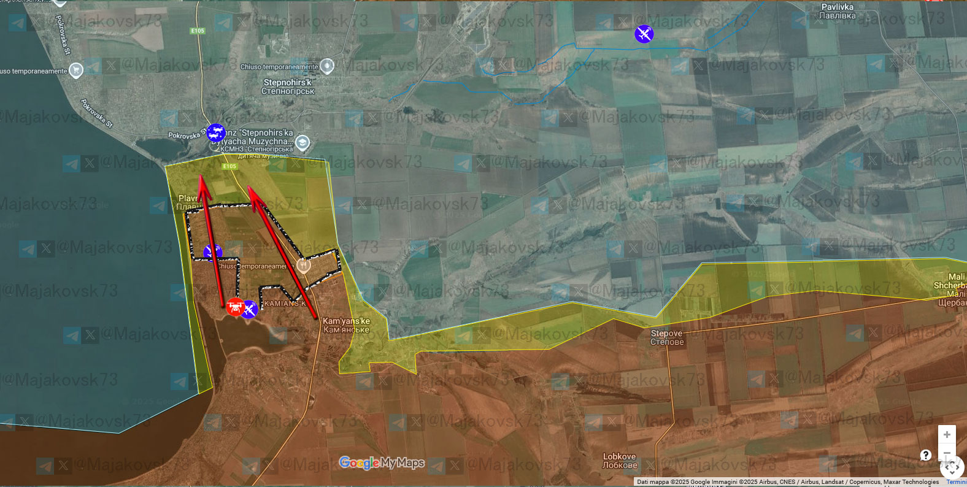
Task: Click the blue drone swarm marker on Pokrovska St
Action: pyautogui.click(x=215, y=132)
